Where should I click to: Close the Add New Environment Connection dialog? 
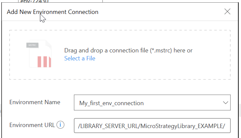[227, 12]
